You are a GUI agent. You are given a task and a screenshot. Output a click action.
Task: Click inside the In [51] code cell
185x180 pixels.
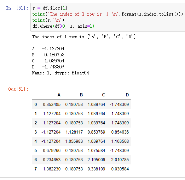coord(108,17)
